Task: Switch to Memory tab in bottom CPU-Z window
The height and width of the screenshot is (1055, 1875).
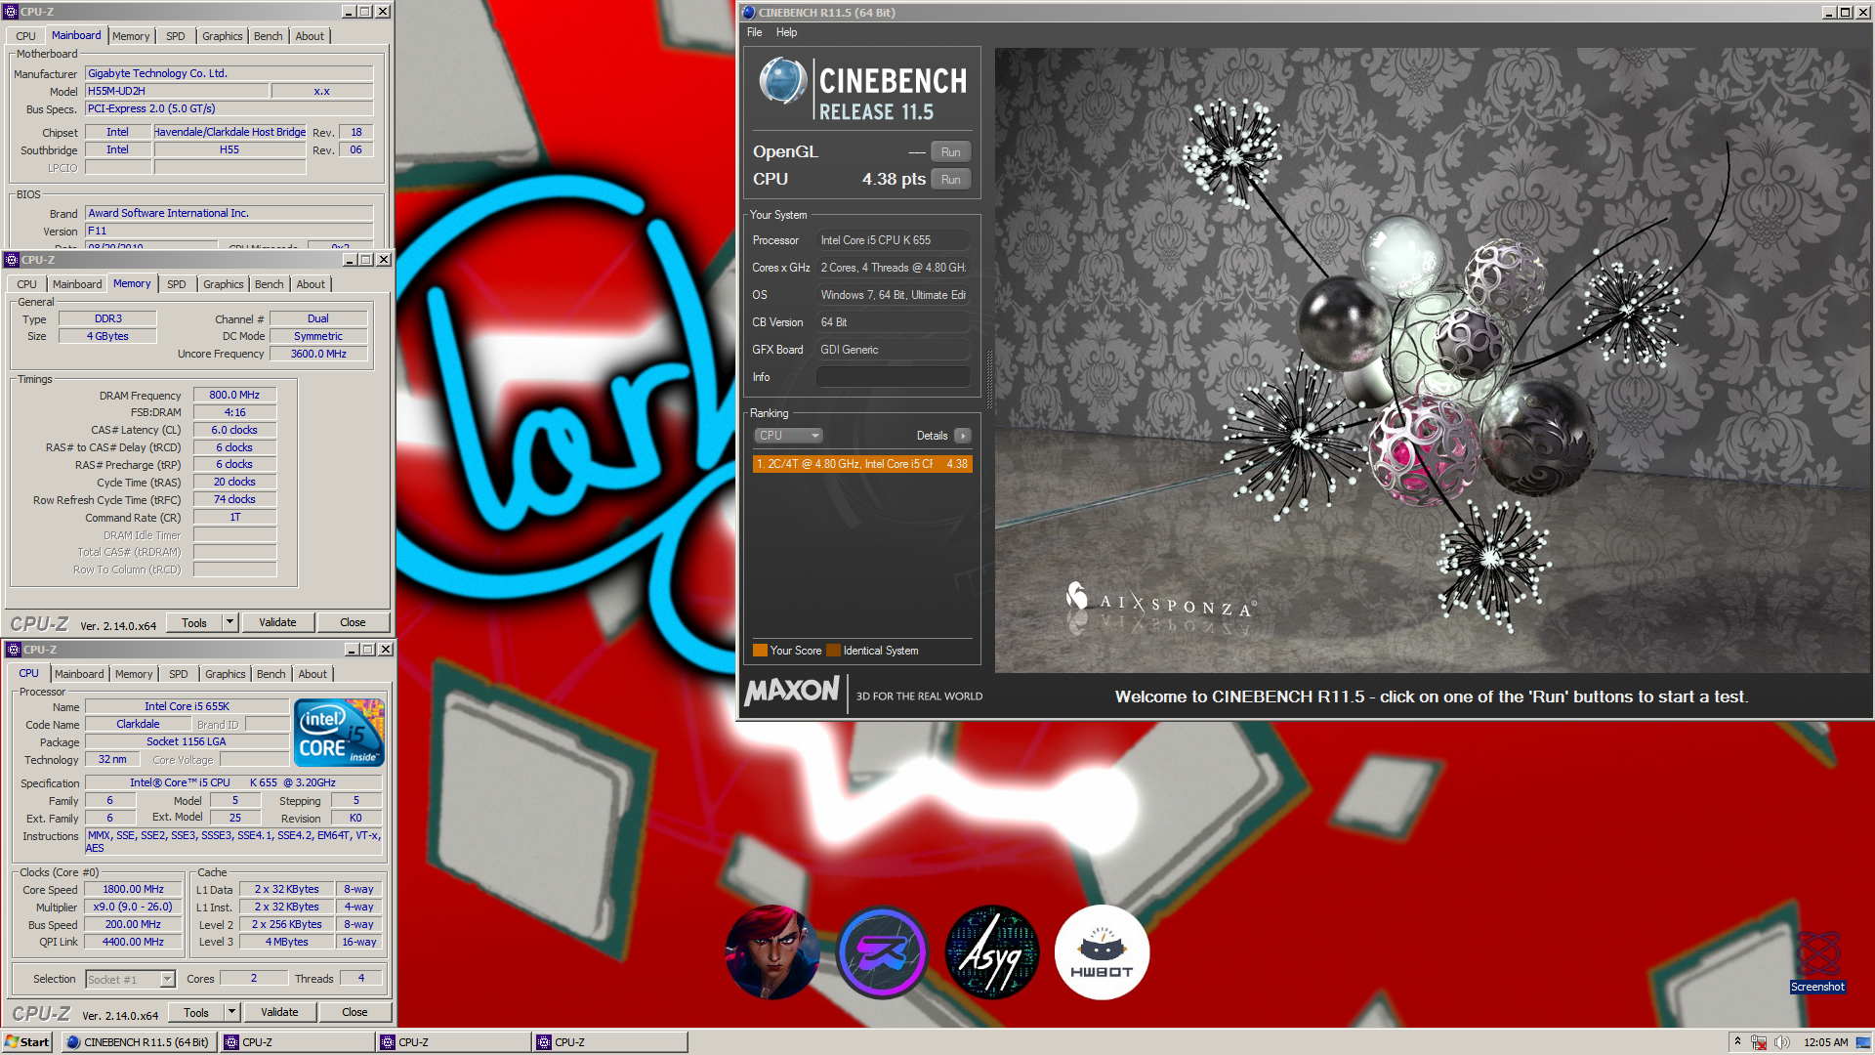Action: pyautogui.click(x=134, y=674)
